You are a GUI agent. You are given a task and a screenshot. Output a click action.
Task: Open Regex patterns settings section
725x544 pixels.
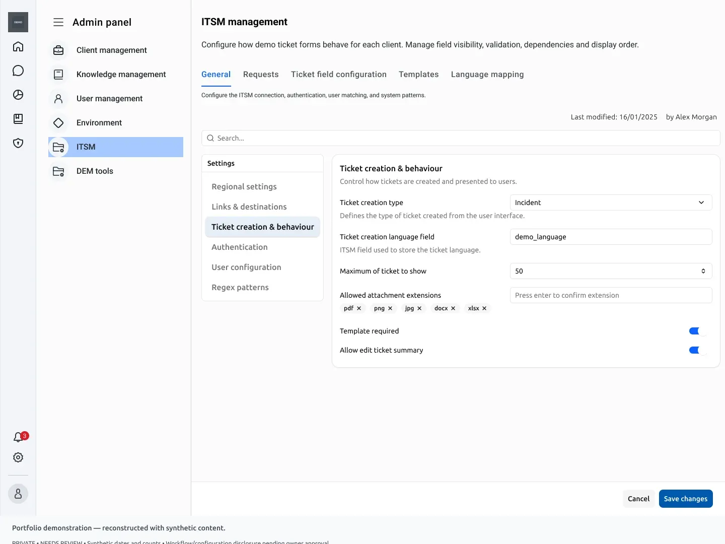[x=262, y=287]
